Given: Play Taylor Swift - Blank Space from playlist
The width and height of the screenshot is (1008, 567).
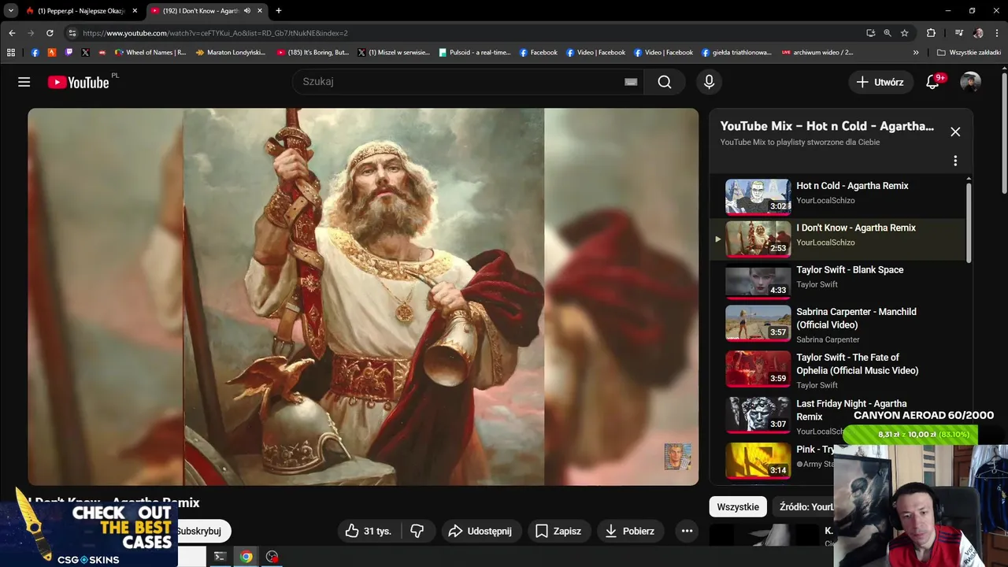Looking at the screenshot, I should pyautogui.click(x=837, y=281).
